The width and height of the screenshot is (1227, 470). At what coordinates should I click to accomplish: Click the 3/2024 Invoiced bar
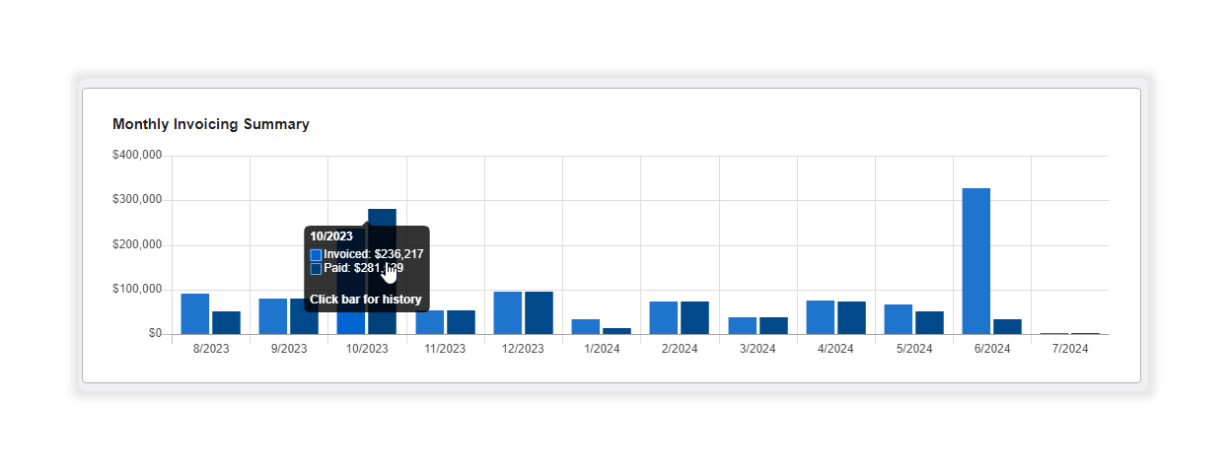click(742, 325)
